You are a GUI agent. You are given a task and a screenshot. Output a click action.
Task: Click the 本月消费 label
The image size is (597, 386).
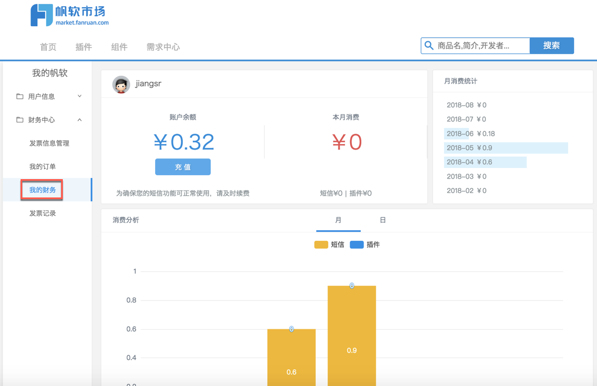(x=346, y=117)
